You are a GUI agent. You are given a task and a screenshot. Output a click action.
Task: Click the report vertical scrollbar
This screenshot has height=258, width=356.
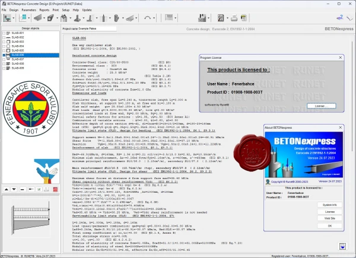coord(352,97)
